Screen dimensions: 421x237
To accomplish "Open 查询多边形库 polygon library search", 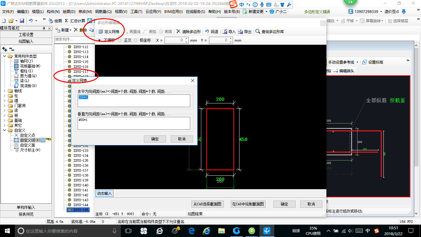I will [270, 31].
